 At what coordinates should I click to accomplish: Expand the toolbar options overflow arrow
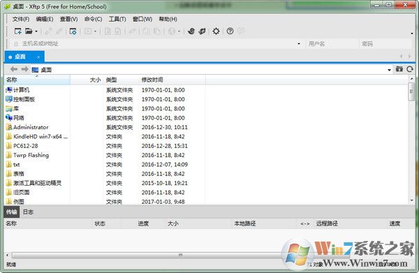(x=412, y=34)
